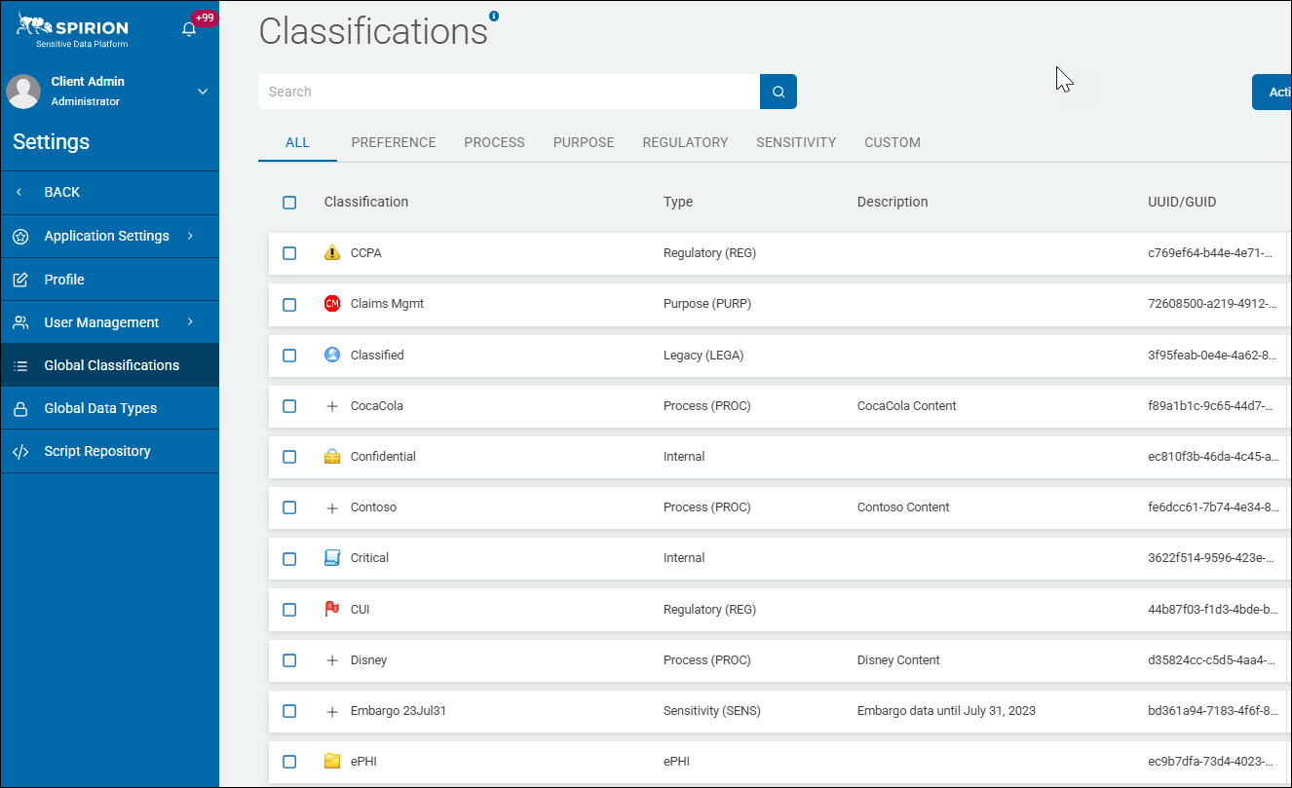Toggle the select-all checkbox in header

pyautogui.click(x=289, y=203)
